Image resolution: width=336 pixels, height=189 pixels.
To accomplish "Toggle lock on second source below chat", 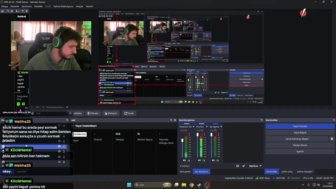I will point(64,157).
